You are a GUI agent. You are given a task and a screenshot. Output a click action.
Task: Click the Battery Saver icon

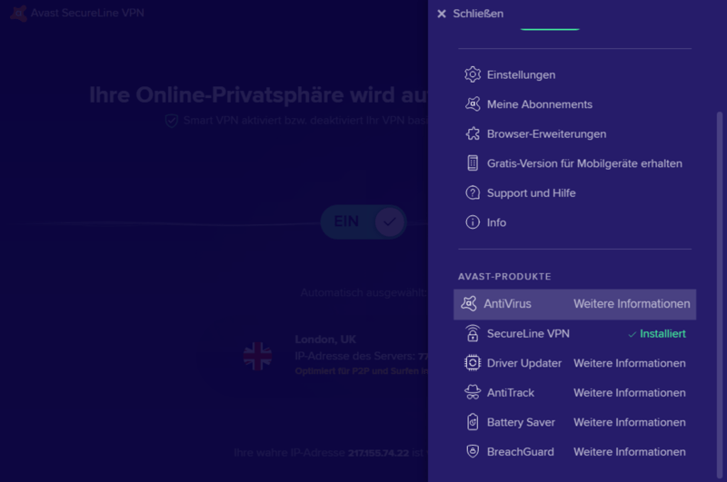click(473, 422)
